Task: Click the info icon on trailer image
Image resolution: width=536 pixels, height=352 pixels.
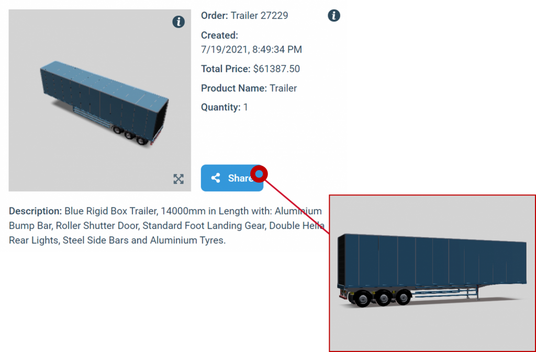Action: (x=178, y=22)
